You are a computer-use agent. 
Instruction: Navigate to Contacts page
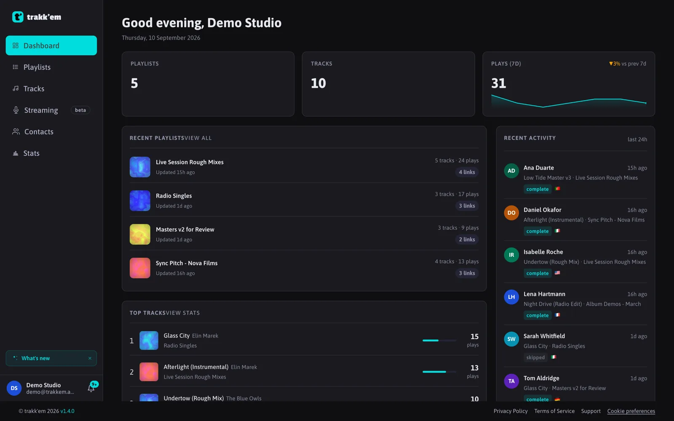pyautogui.click(x=51, y=131)
